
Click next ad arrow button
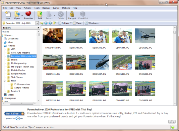click(x=174, y=122)
